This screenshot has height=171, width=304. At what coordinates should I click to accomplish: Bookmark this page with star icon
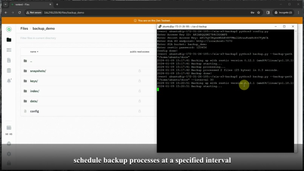tap(259, 12)
